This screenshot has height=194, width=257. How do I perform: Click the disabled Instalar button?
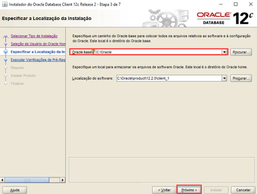click(216, 190)
